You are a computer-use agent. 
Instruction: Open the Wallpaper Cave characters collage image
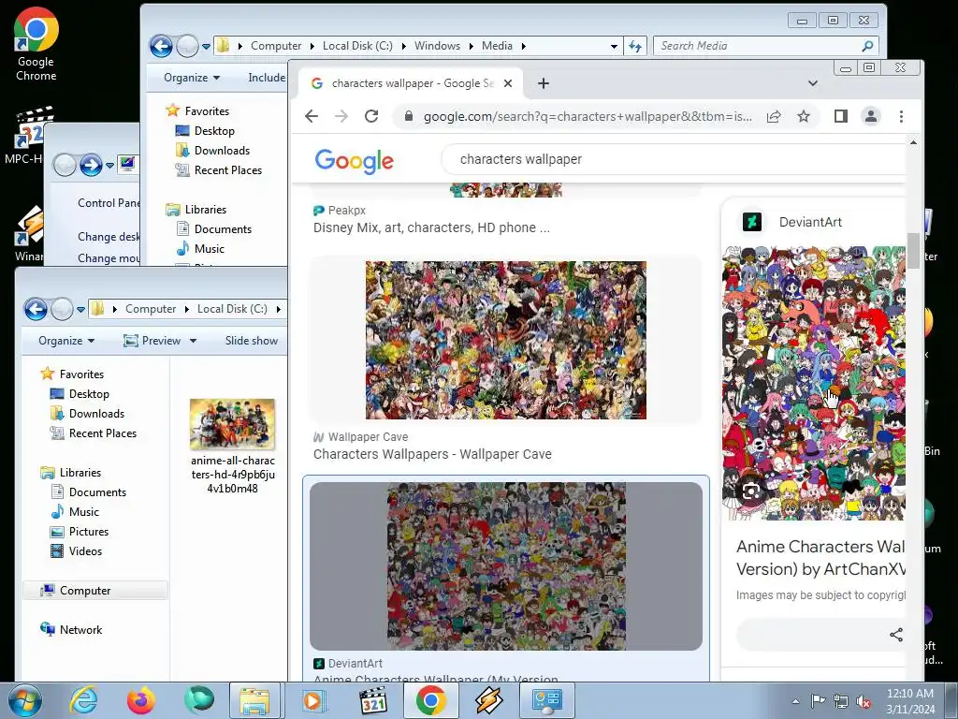[506, 340]
